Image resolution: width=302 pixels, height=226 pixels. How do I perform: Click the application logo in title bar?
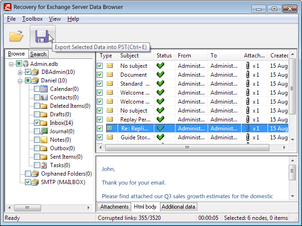point(8,8)
